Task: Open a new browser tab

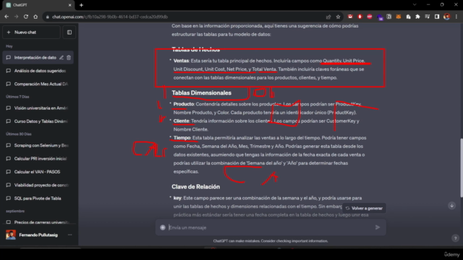Action: point(81,5)
